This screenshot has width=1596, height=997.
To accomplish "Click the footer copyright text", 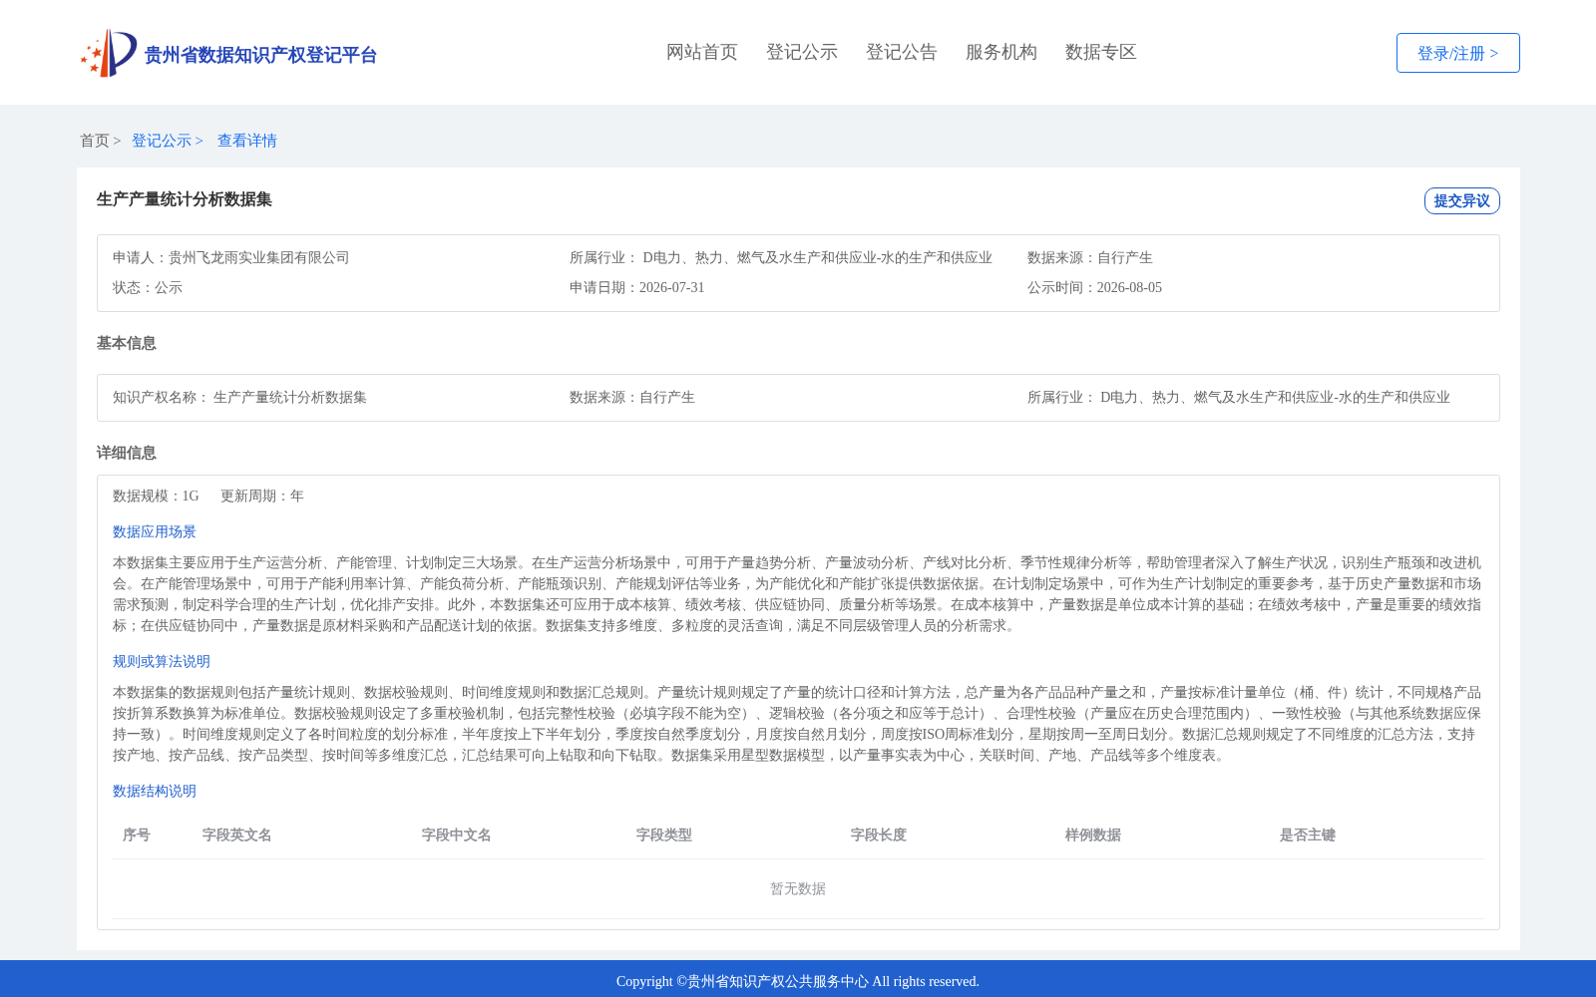I will click(798, 981).
